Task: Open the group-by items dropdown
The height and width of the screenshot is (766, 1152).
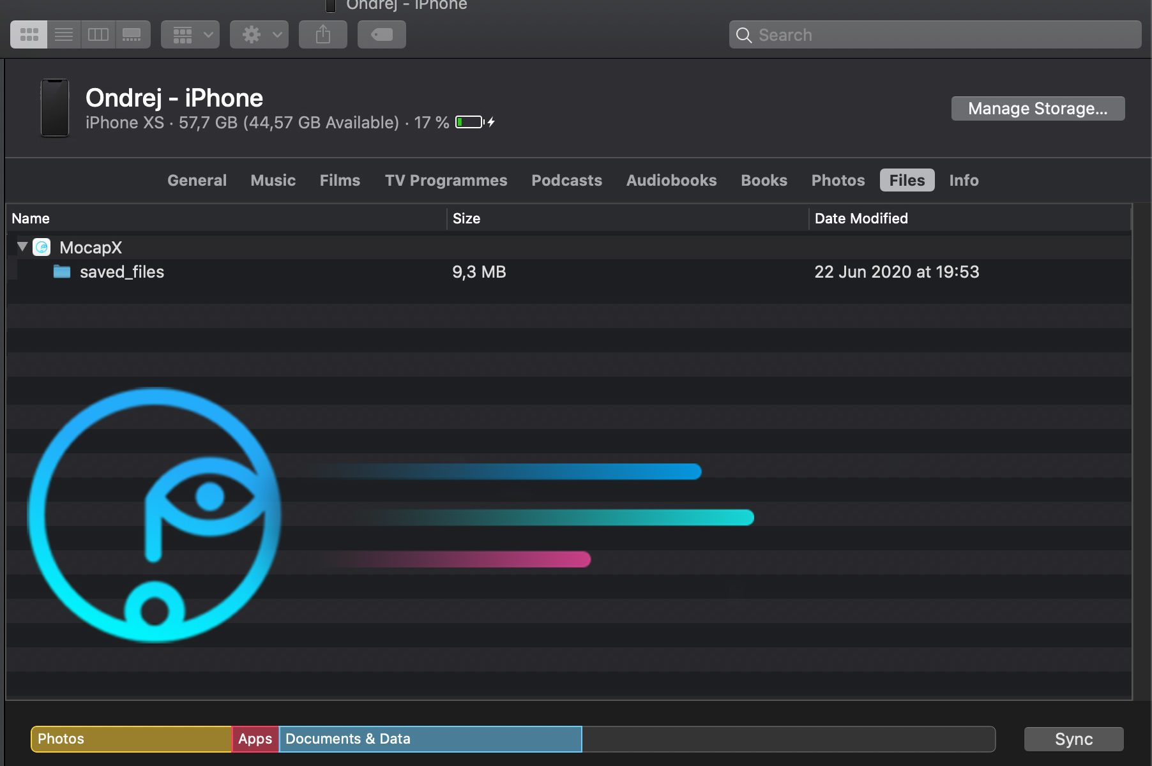Action: coord(190,34)
